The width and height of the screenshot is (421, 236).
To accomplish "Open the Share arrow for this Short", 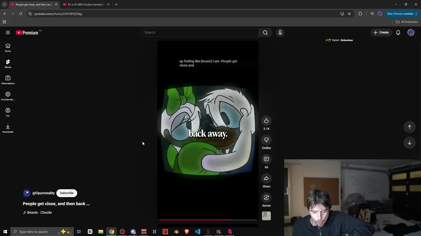I will point(266,178).
